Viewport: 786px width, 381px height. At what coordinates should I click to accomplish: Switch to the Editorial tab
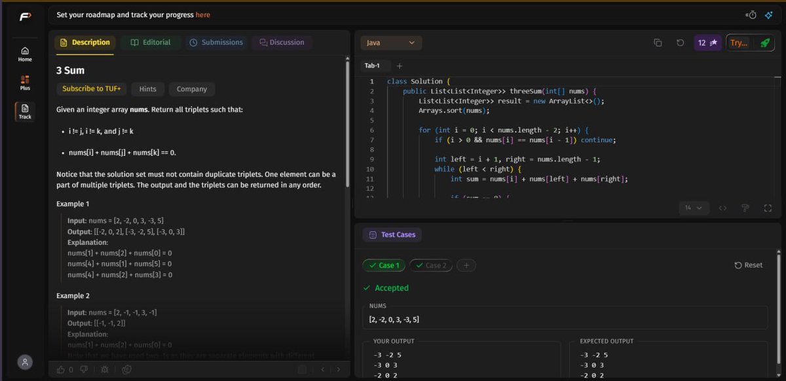pos(151,43)
